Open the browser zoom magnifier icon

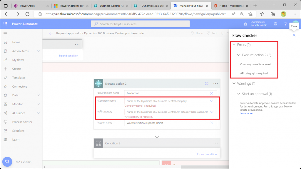pyautogui.click(x=242, y=14)
